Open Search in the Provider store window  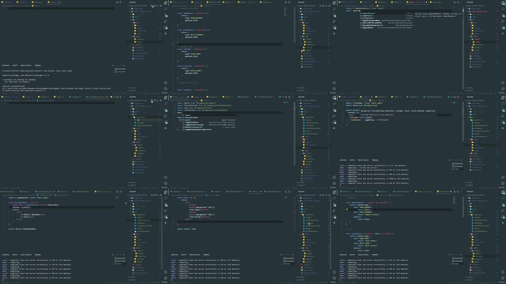click(x=503, y=104)
